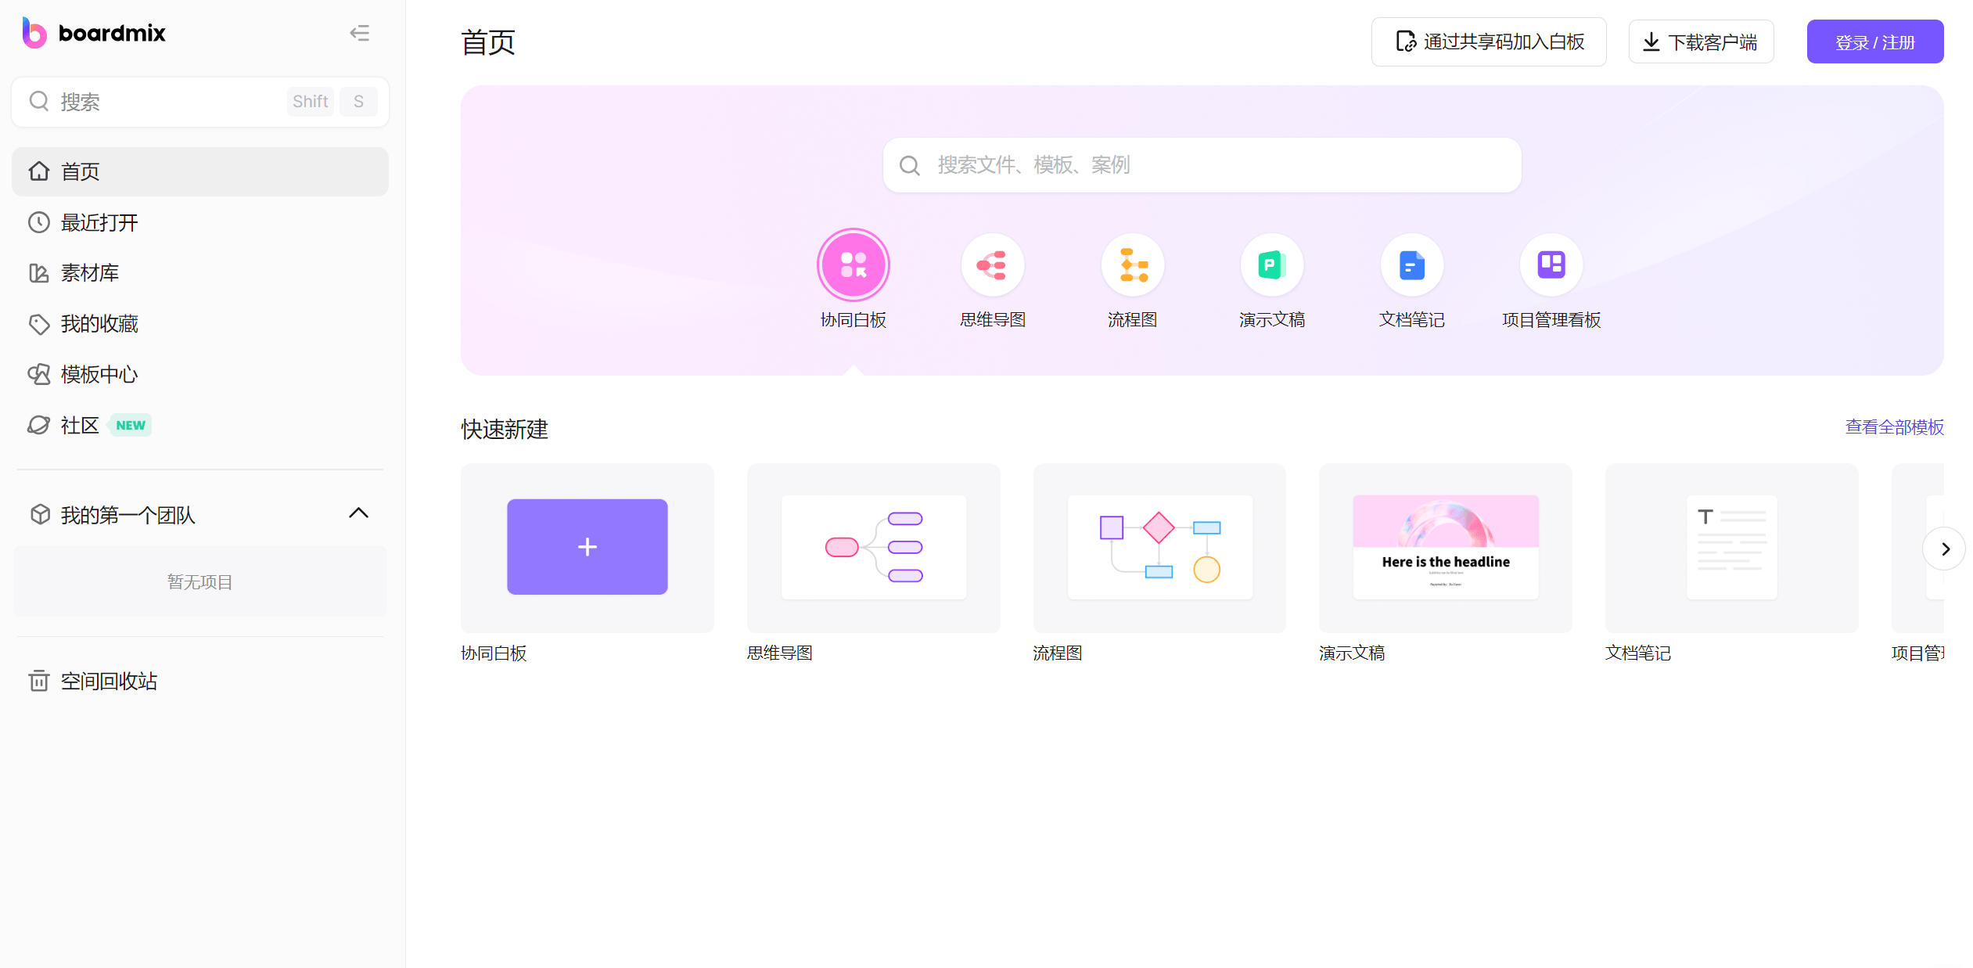Click the 登录 / 注册 button
This screenshot has width=1973, height=968.
1874,42
